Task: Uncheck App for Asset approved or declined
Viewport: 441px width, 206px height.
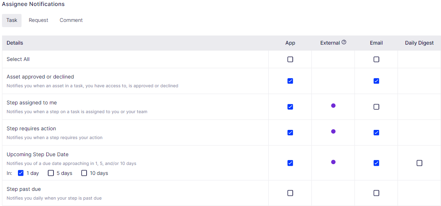Action: (290, 81)
